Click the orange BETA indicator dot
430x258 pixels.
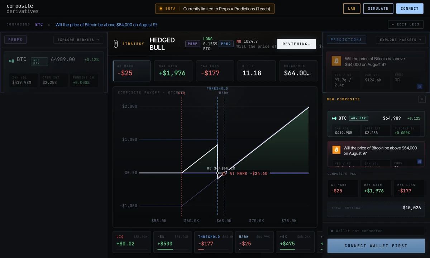click(x=161, y=9)
